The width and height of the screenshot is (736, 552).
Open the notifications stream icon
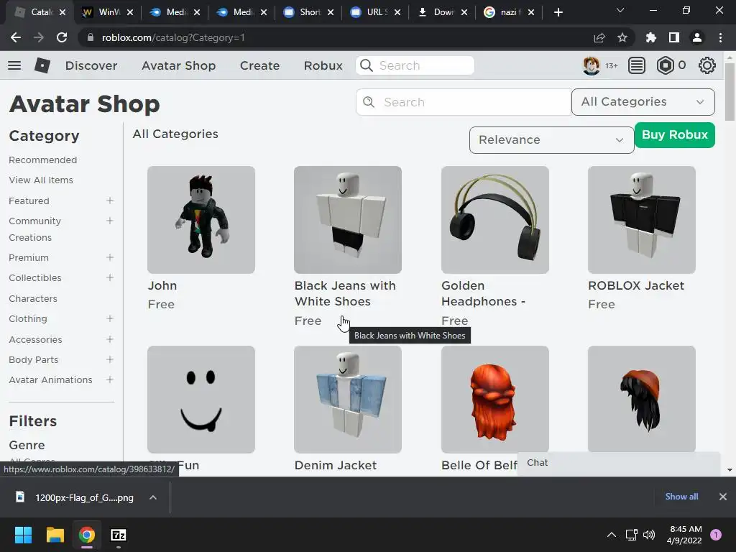coord(637,65)
